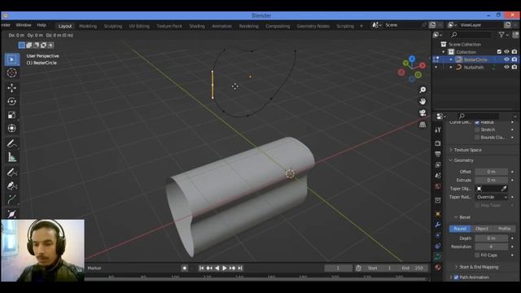Image resolution: width=521 pixels, height=293 pixels.
Task: Jump to timeline start button
Action: click(x=202, y=268)
